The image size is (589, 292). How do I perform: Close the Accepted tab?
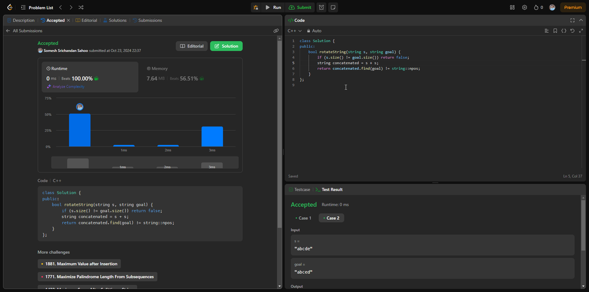point(68,20)
